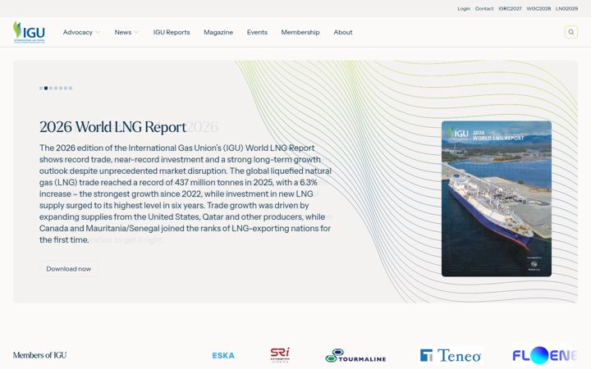591x369 pixels.
Task: Select the seventh carousel slide dot
Action: tap(71, 88)
